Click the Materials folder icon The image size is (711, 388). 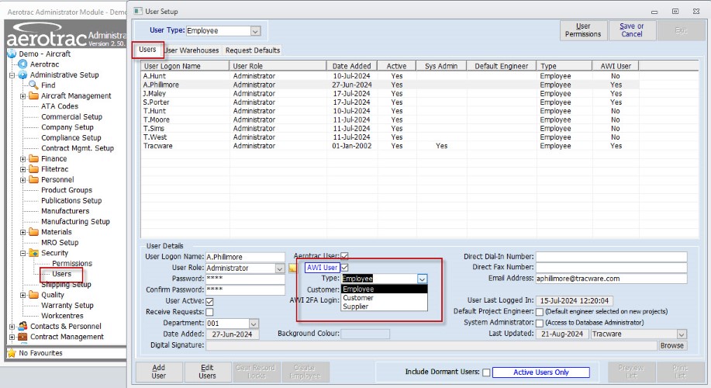pos(33,232)
